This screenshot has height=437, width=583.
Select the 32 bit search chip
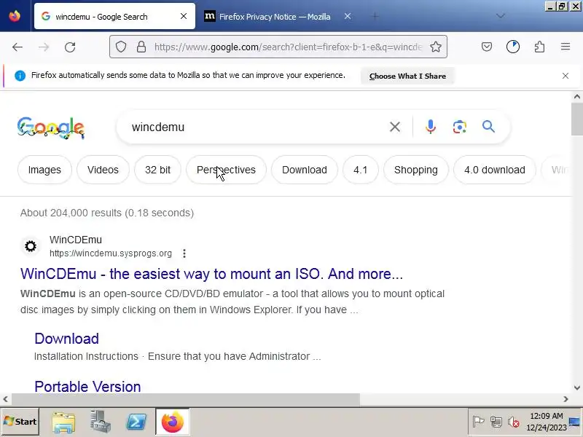tap(157, 170)
